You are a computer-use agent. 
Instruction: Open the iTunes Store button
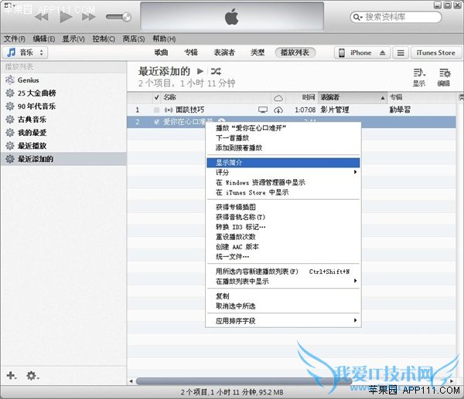[x=435, y=52]
